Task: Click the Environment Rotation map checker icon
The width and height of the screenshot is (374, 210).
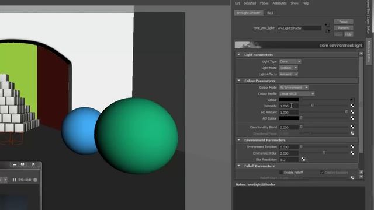Action: (x=352, y=146)
